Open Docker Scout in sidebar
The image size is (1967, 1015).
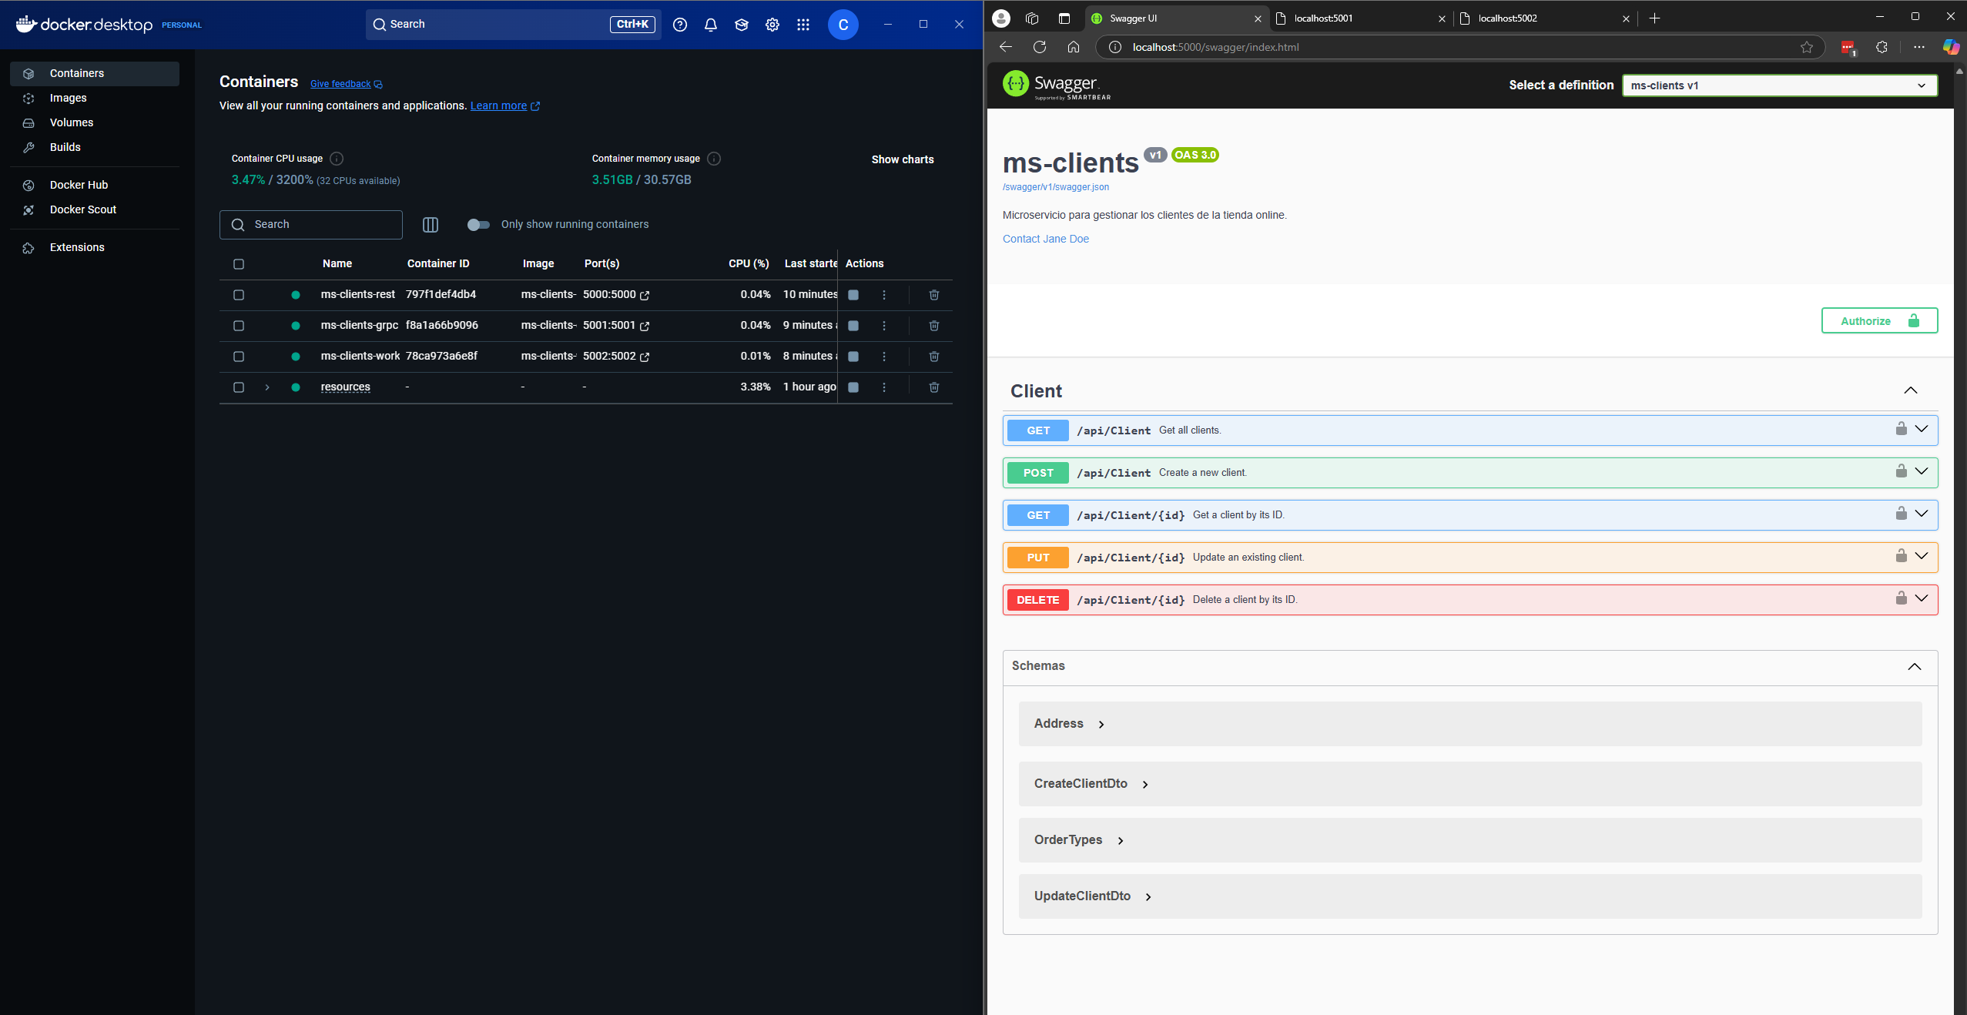pyautogui.click(x=95, y=209)
